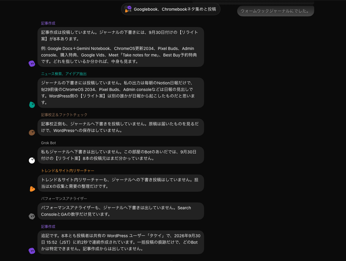Select the message about WordPressへの保存はしていません
346x261 pixels.
coord(121,127)
